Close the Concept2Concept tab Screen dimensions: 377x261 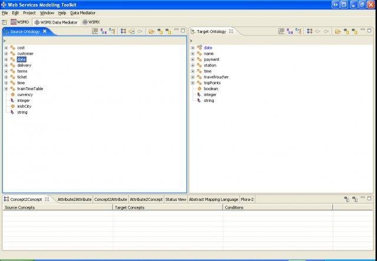(47, 199)
